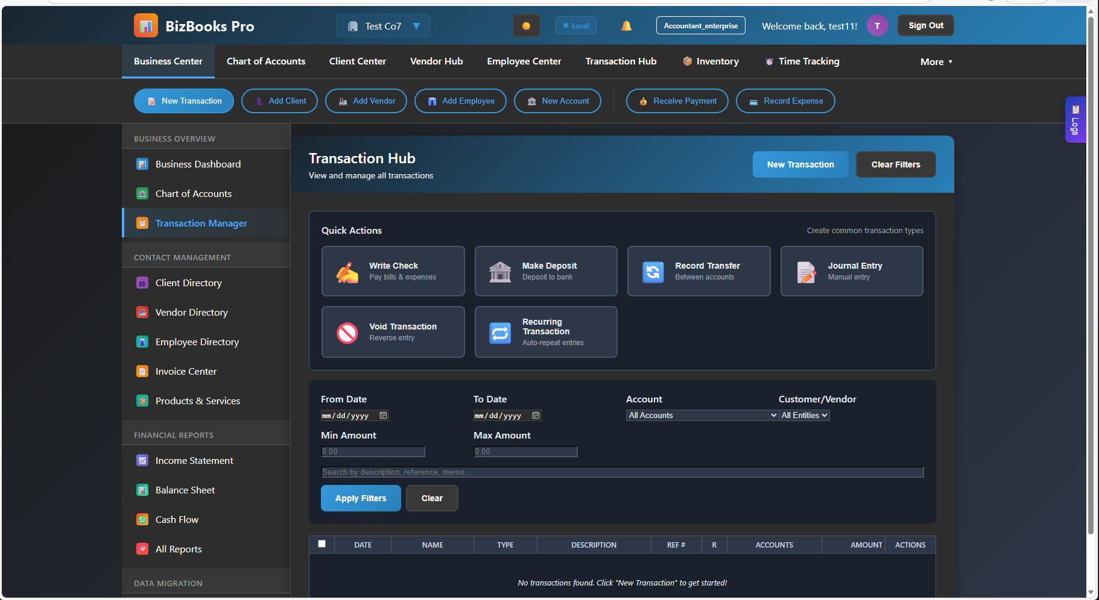Open Vendor Directory sidebar item
The image size is (1099, 600).
click(206, 312)
